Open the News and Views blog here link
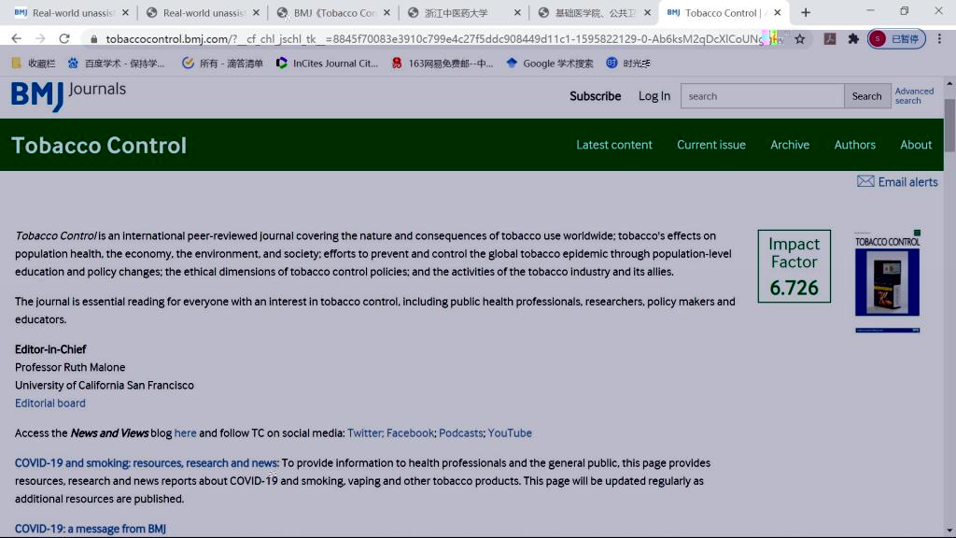The image size is (956, 538). pos(186,433)
